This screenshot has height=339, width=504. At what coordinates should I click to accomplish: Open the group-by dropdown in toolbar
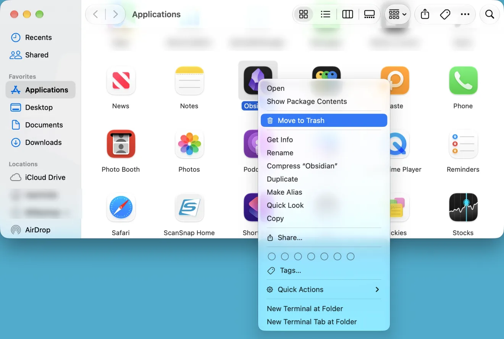397,14
